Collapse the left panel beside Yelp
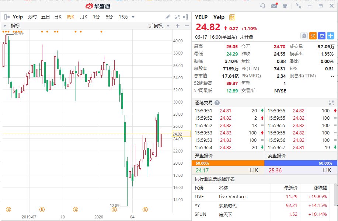Viewport: 338px width, 221px height. click(x=7, y=17)
